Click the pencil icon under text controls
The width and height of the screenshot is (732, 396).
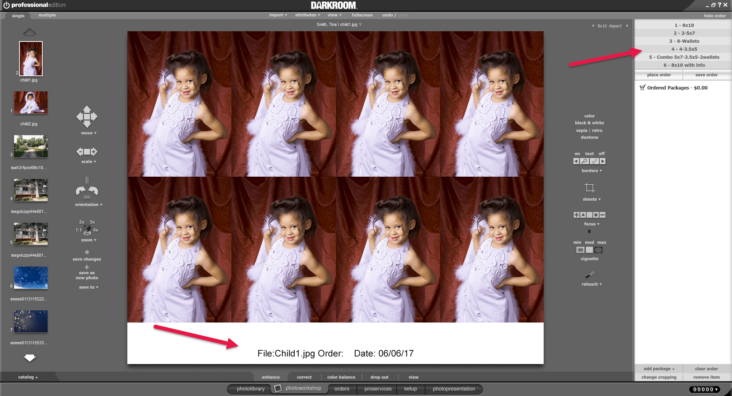(594, 161)
